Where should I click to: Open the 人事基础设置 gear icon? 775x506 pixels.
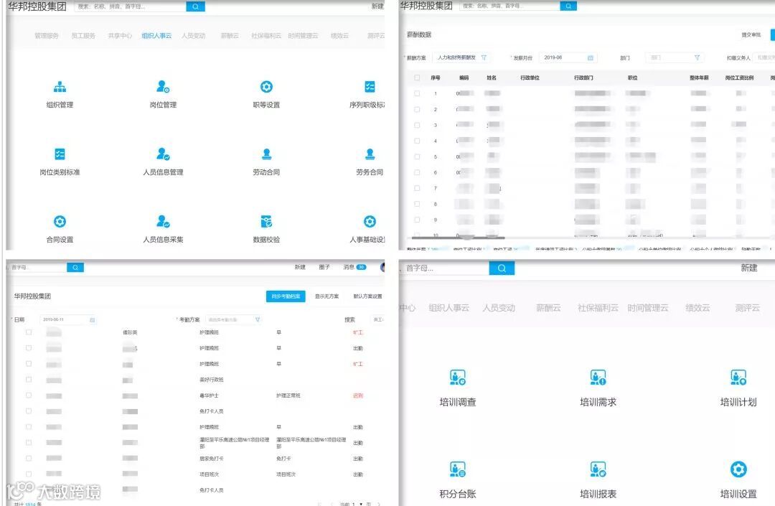tap(370, 221)
